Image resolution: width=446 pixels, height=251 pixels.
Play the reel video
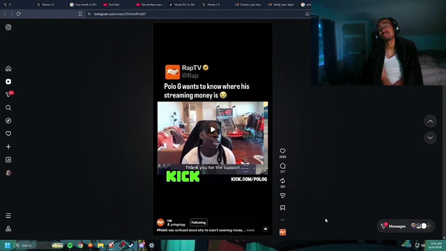213,130
